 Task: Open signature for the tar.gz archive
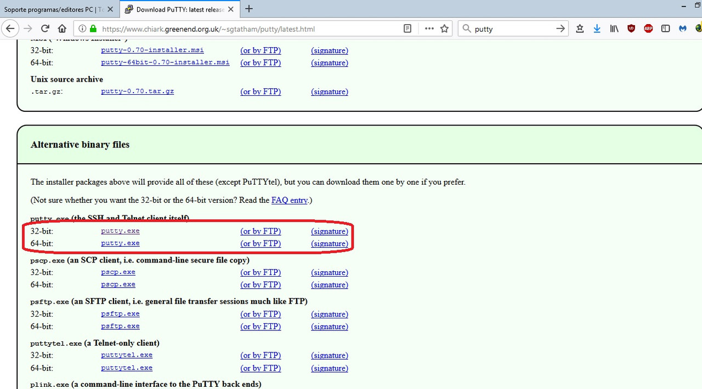click(330, 92)
